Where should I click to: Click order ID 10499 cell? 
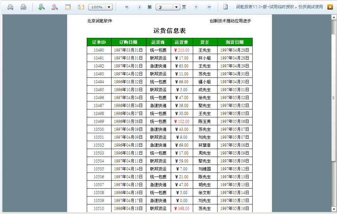click(x=99, y=121)
